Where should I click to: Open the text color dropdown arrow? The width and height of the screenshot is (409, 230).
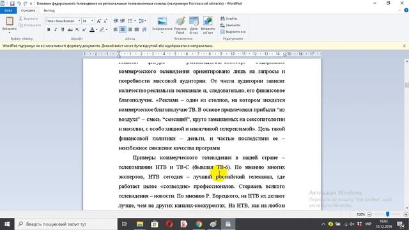[96, 30]
